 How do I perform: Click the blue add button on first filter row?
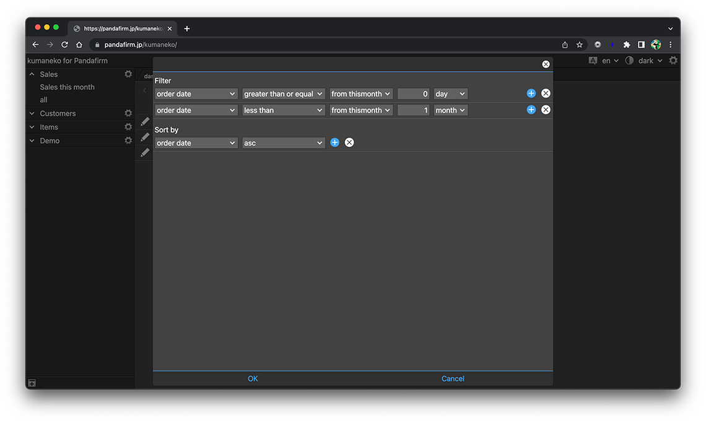pos(531,94)
